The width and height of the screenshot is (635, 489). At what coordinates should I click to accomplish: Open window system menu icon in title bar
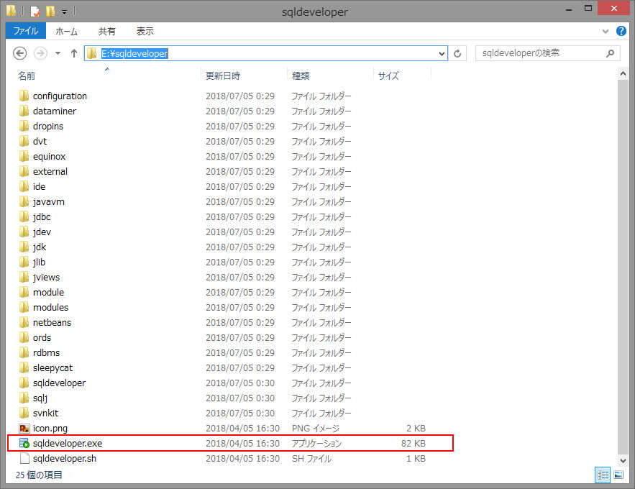click(11, 11)
